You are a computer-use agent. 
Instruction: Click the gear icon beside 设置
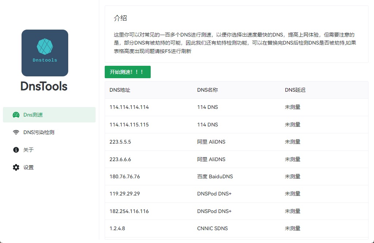coord(16,167)
